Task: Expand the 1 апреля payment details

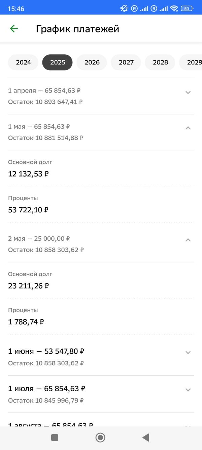Action: pos(188,92)
